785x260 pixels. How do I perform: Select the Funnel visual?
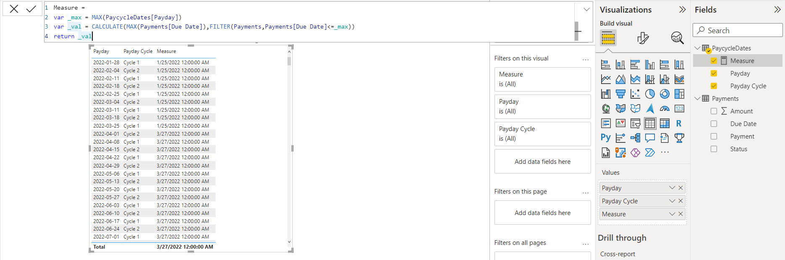(x=620, y=94)
